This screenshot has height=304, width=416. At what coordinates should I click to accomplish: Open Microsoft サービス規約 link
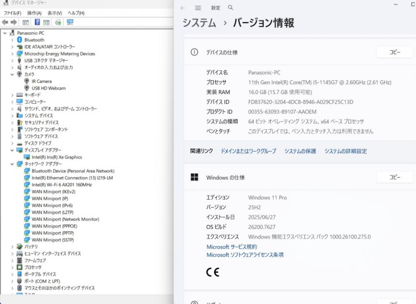(x=232, y=247)
